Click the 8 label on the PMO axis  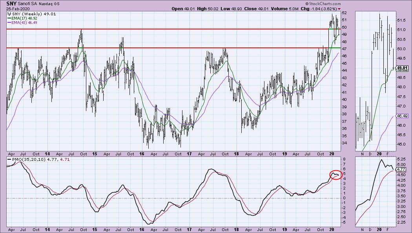(x=343, y=159)
